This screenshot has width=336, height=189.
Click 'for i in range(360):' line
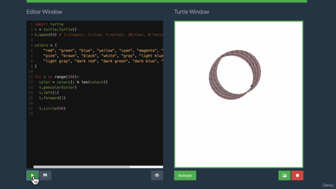57,77
